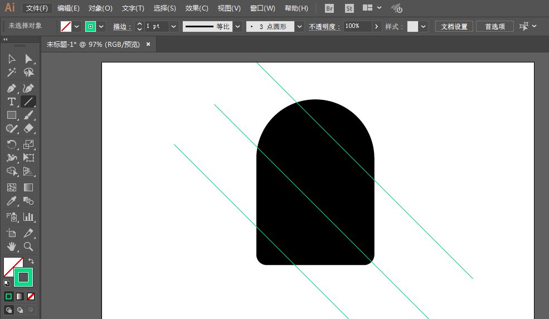
Task: Activate the Free Transform tool
Action: point(28,158)
